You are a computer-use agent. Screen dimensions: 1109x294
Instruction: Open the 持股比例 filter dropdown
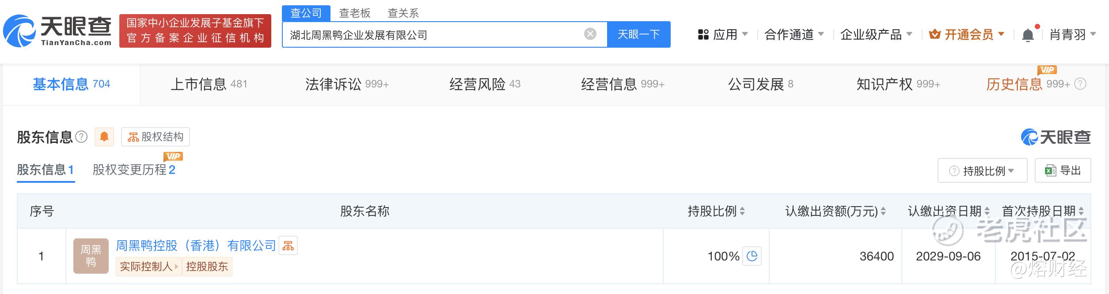[982, 170]
